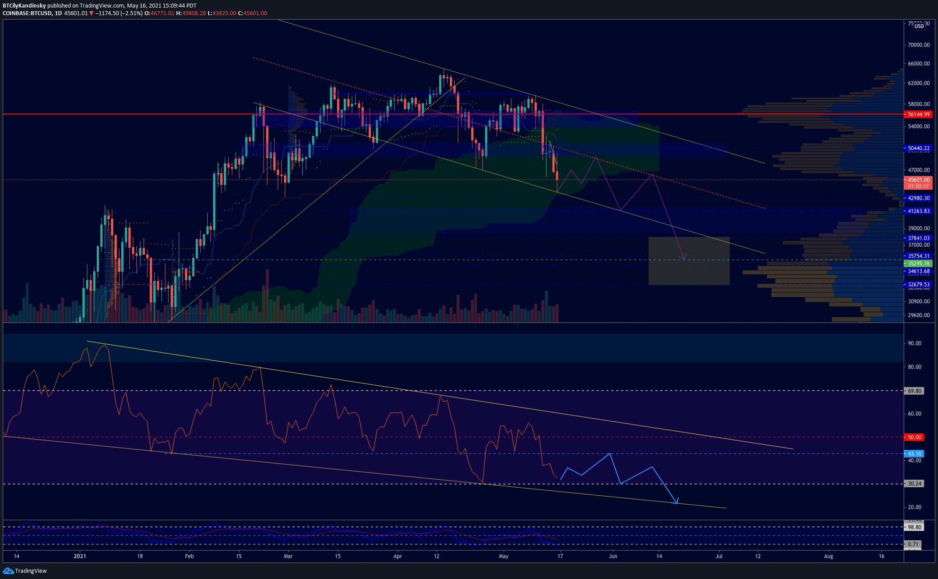Viewport: 938px width, 579px height.
Task: Click the high value H:49808.28
Action: pyautogui.click(x=191, y=13)
